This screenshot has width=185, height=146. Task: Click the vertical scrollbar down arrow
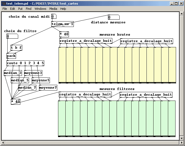tap(181, 138)
